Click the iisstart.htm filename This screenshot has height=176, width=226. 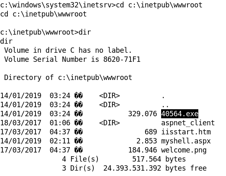pyautogui.click(x=186, y=132)
